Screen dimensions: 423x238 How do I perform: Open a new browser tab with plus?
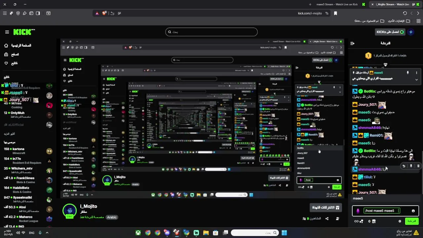(x=310, y=4)
